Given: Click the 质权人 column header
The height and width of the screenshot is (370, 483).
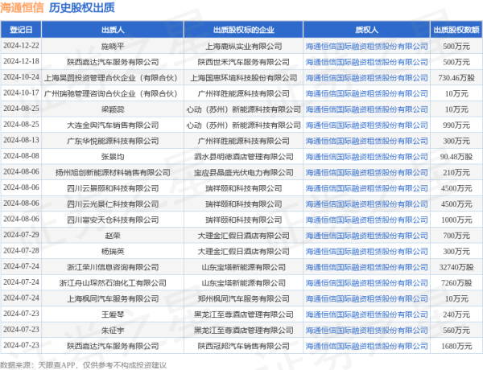Looking at the screenshot, I should click(x=366, y=30).
